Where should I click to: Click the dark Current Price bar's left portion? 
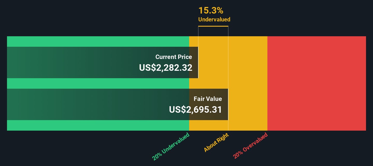pyautogui.click(x=52, y=63)
